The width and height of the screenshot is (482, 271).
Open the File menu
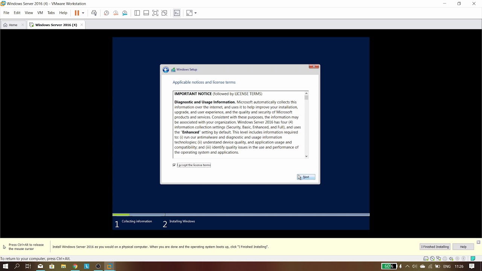6,13
